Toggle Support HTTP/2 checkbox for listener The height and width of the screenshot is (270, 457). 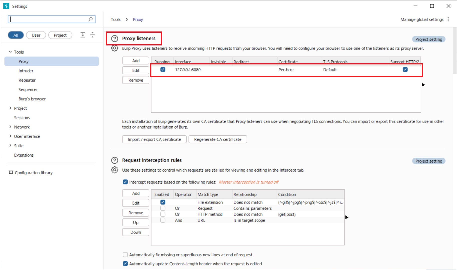405,69
